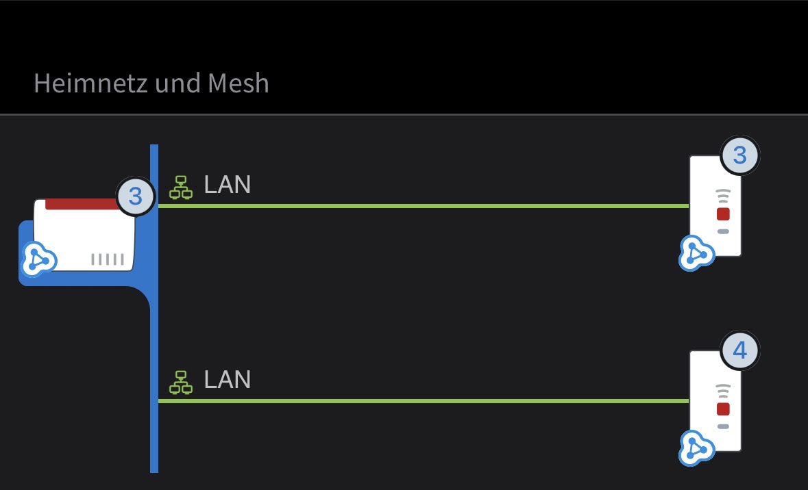Click the upper green LAN connection line
The image size is (808, 490).
pos(424,206)
